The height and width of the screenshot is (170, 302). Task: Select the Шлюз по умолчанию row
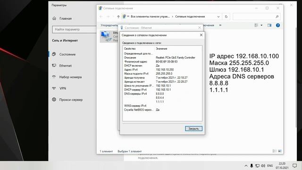162,85
